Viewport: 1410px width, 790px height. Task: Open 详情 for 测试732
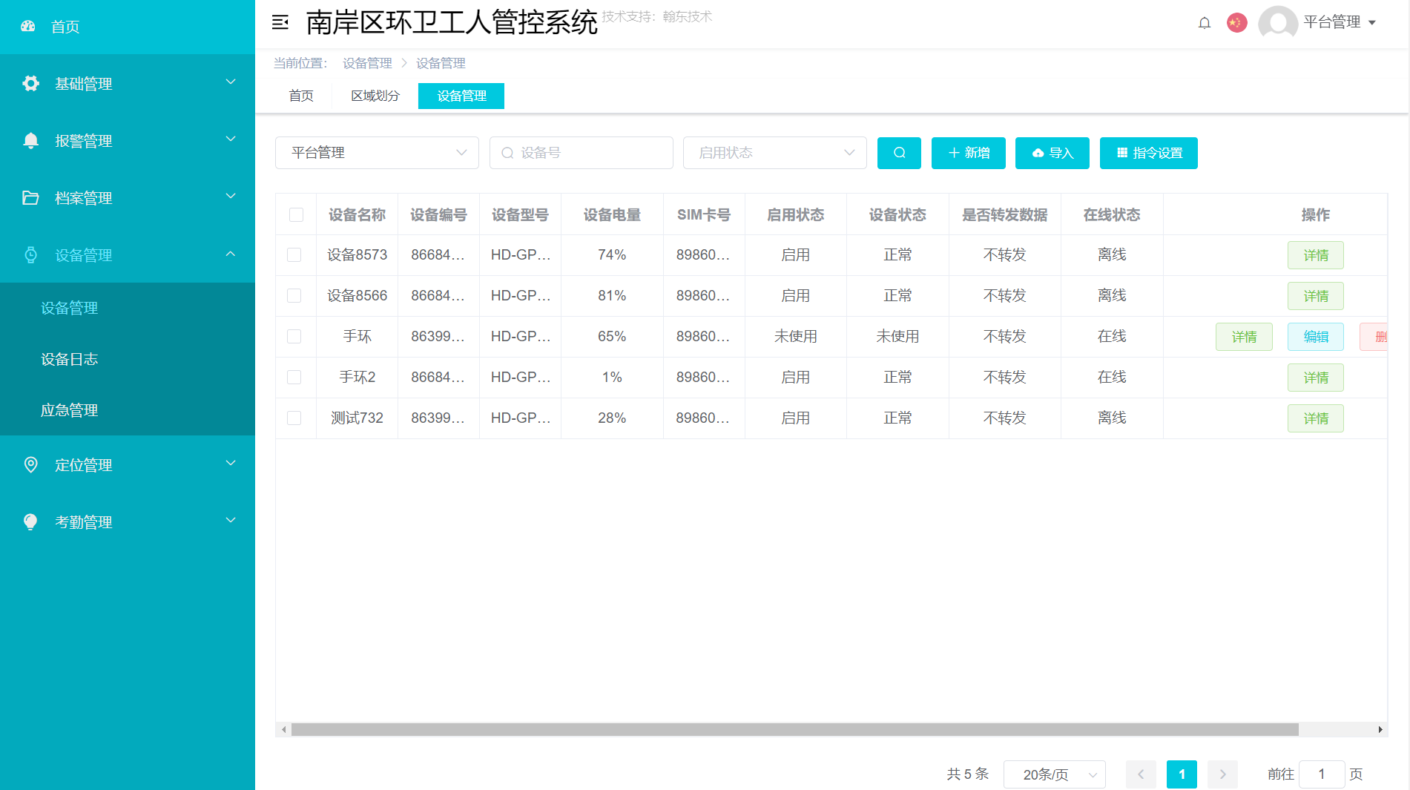pos(1316,418)
